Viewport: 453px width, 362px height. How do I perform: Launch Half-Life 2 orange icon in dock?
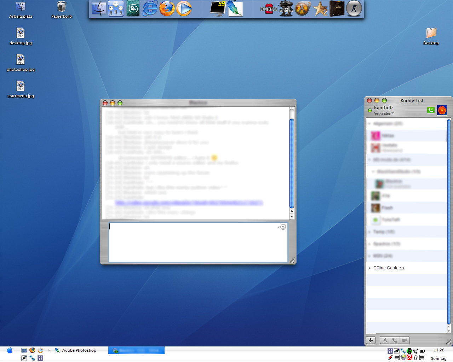(x=303, y=8)
